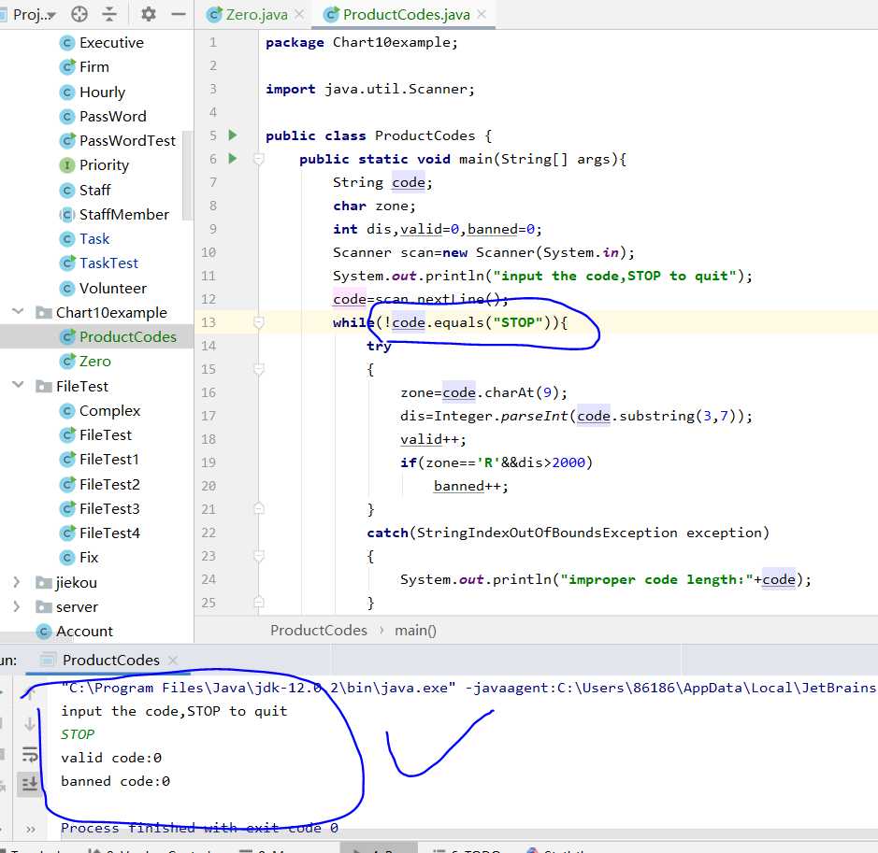This screenshot has height=853, width=878.
Task: Open Hourly class in project tree
Action: 102,92
